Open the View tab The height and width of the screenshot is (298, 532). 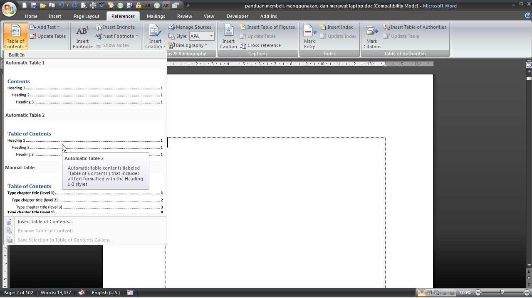click(x=209, y=16)
